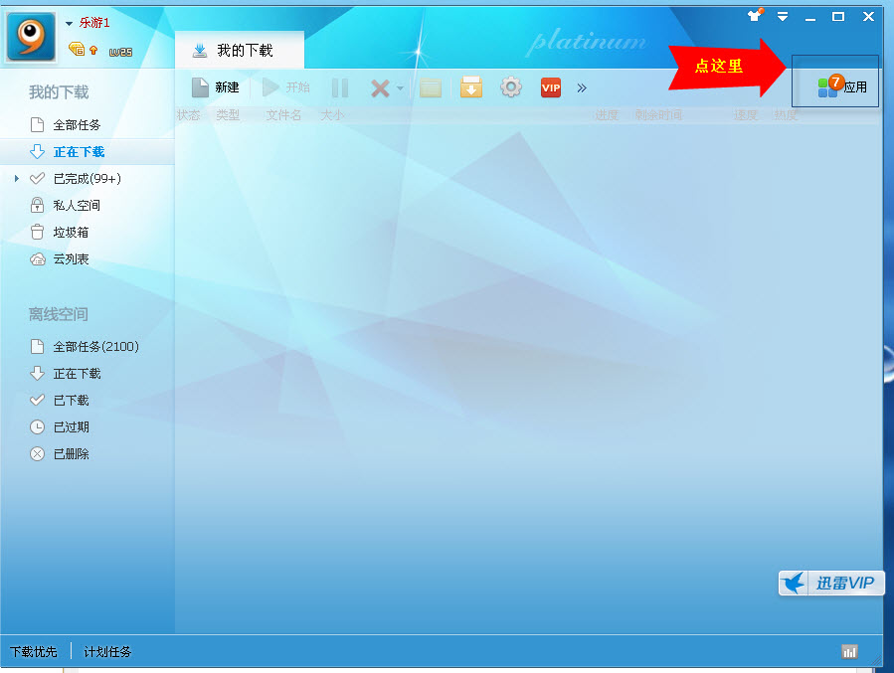Open settings via the gear icon
This screenshot has height=673, width=894.
pos(511,87)
